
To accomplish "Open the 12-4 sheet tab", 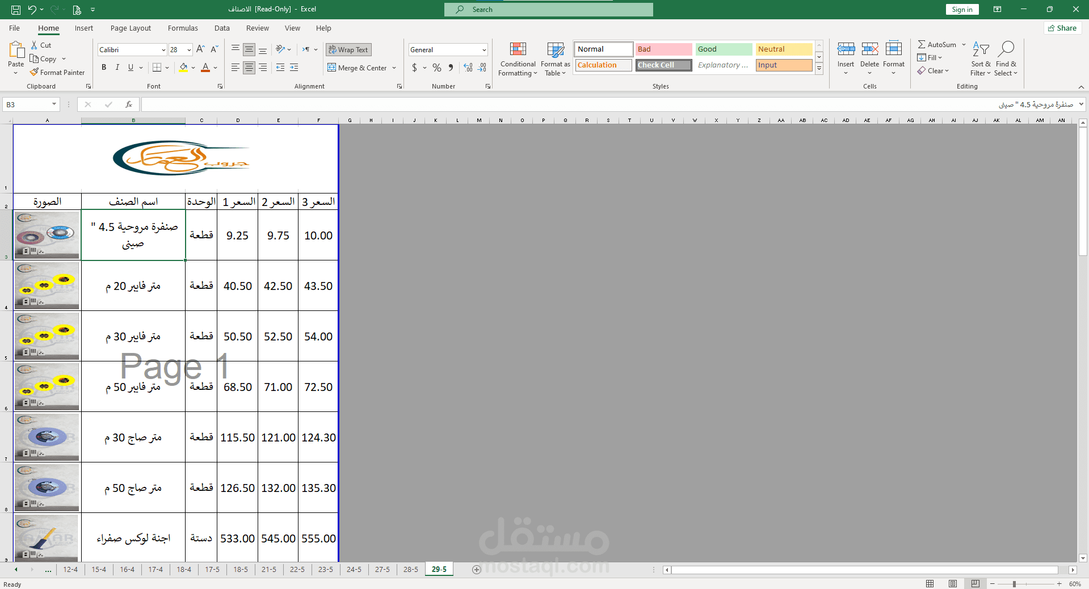I will 70,570.
